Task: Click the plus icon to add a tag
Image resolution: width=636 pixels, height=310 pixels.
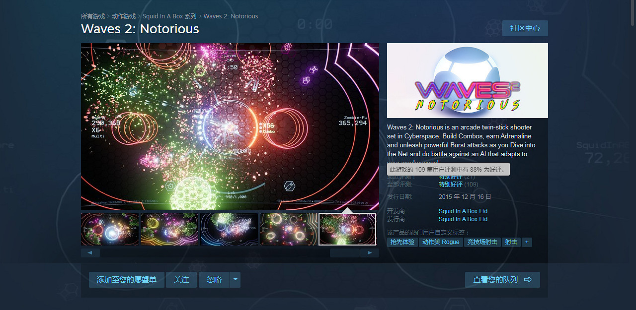Action: pos(527,242)
